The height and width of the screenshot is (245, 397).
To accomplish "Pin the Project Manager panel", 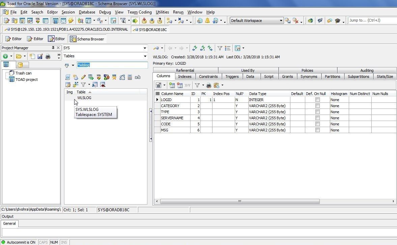I will pos(53,48).
